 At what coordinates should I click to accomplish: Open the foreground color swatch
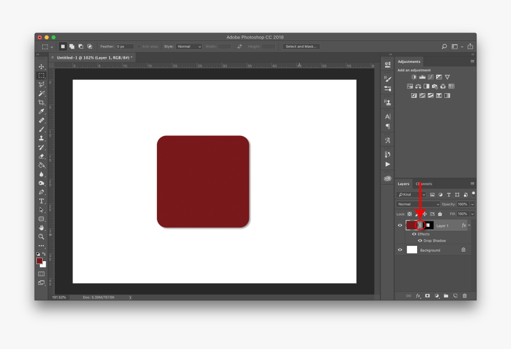pyautogui.click(x=39, y=261)
